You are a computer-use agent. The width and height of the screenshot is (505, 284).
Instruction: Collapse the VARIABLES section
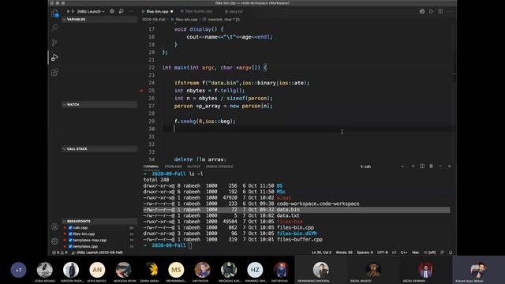pyautogui.click(x=99, y=19)
